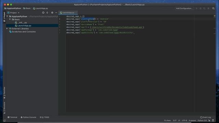Change indent setting 4 spaces
This screenshot has width=219, height=123.
(x=192, y=121)
